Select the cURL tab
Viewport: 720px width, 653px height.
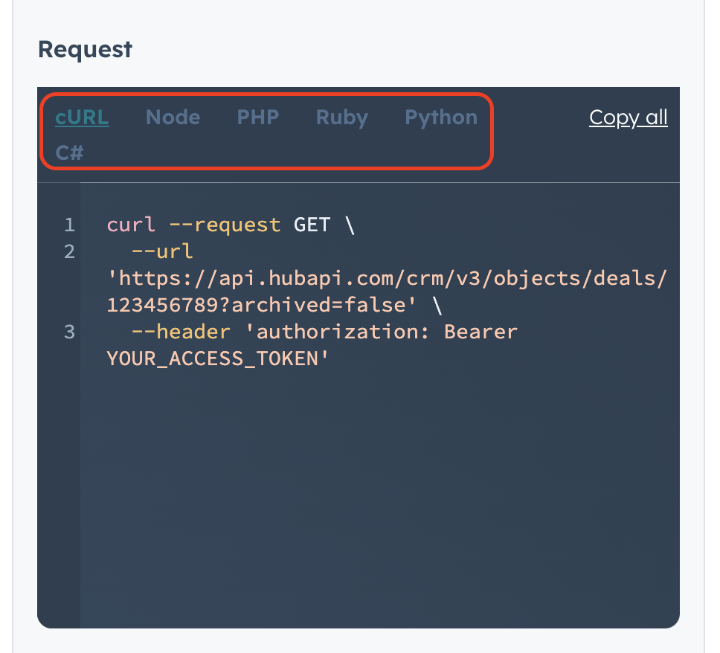point(82,117)
